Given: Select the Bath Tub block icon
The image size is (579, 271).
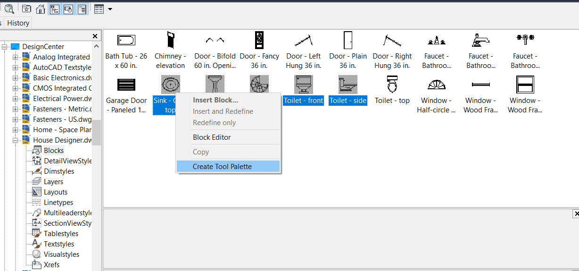Looking at the screenshot, I should (x=126, y=41).
